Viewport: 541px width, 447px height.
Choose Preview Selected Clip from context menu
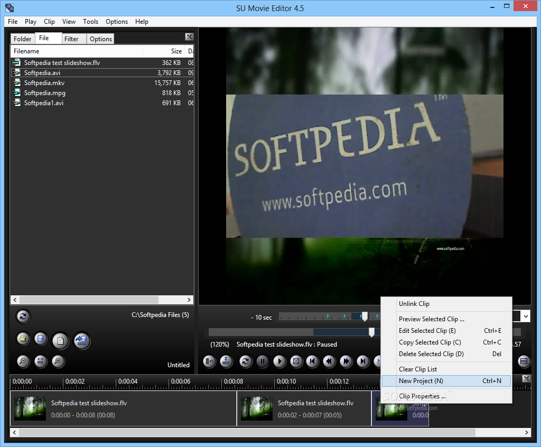pos(446,319)
